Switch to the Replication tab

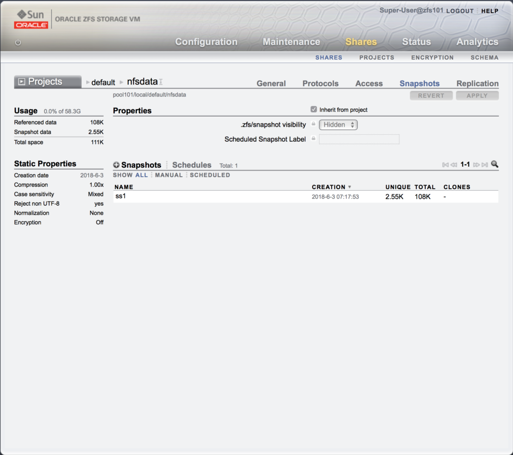(477, 84)
